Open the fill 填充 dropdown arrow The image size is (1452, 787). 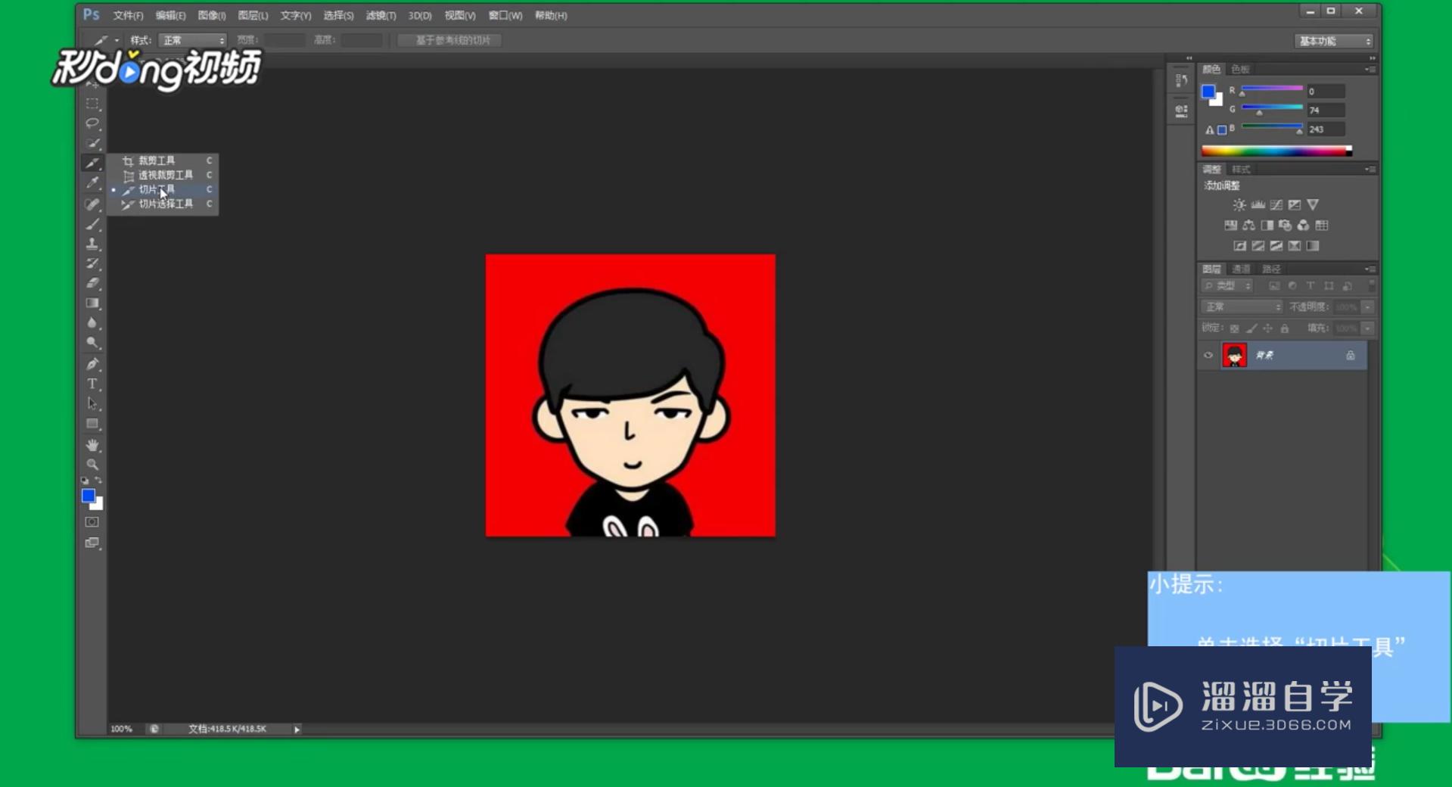tap(1367, 328)
